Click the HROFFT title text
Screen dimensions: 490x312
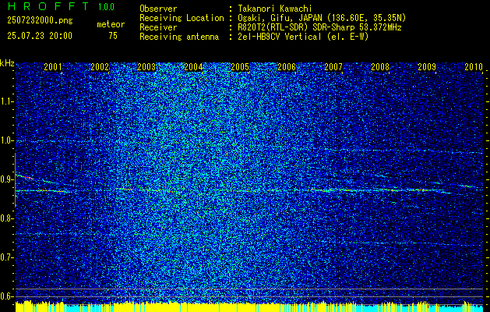pyautogui.click(x=48, y=6)
